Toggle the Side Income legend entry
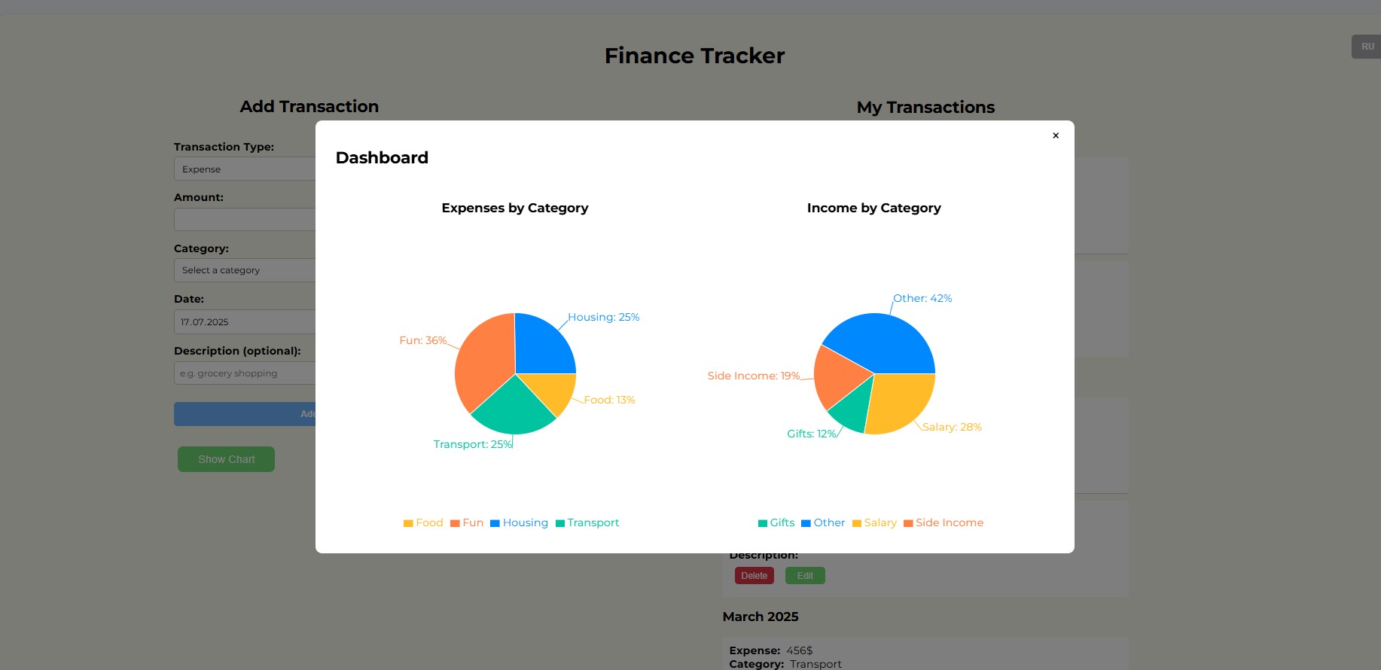This screenshot has height=670, width=1381. coord(943,522)
